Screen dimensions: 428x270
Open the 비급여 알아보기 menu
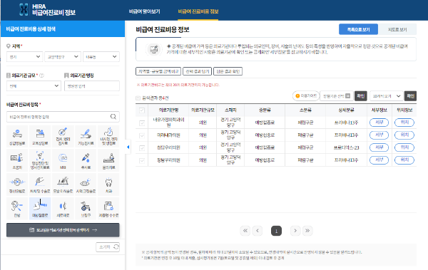[x=144, y=11]
